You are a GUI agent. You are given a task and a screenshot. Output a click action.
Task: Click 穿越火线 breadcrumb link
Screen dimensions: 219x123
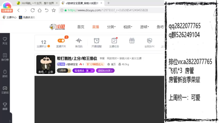click(x=124, y=58)
